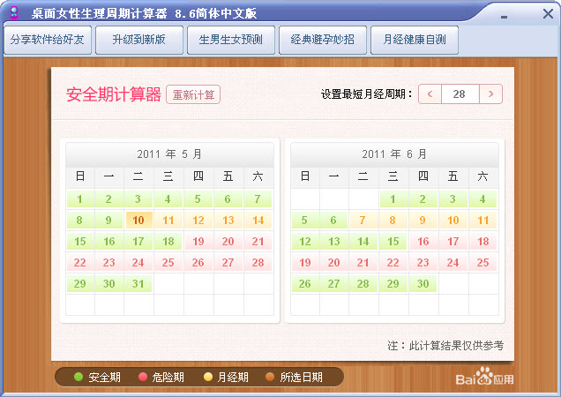Click the yellow 月经期 legend dot

point(208,377)
